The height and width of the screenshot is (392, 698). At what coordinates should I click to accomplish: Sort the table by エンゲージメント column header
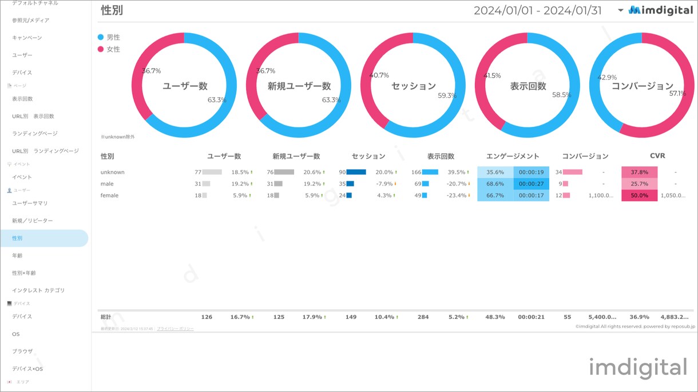tap(513, 156)
